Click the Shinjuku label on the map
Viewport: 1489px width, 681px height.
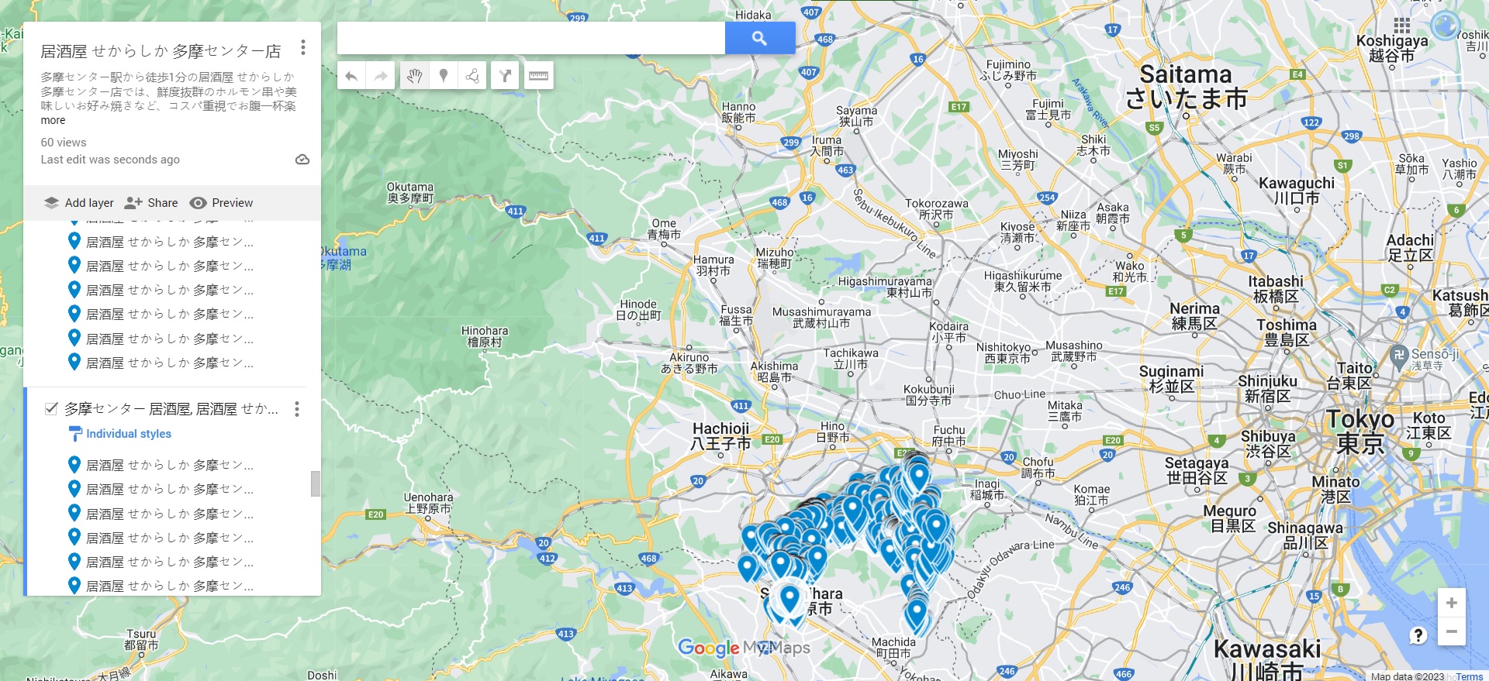coord(1267,388)
